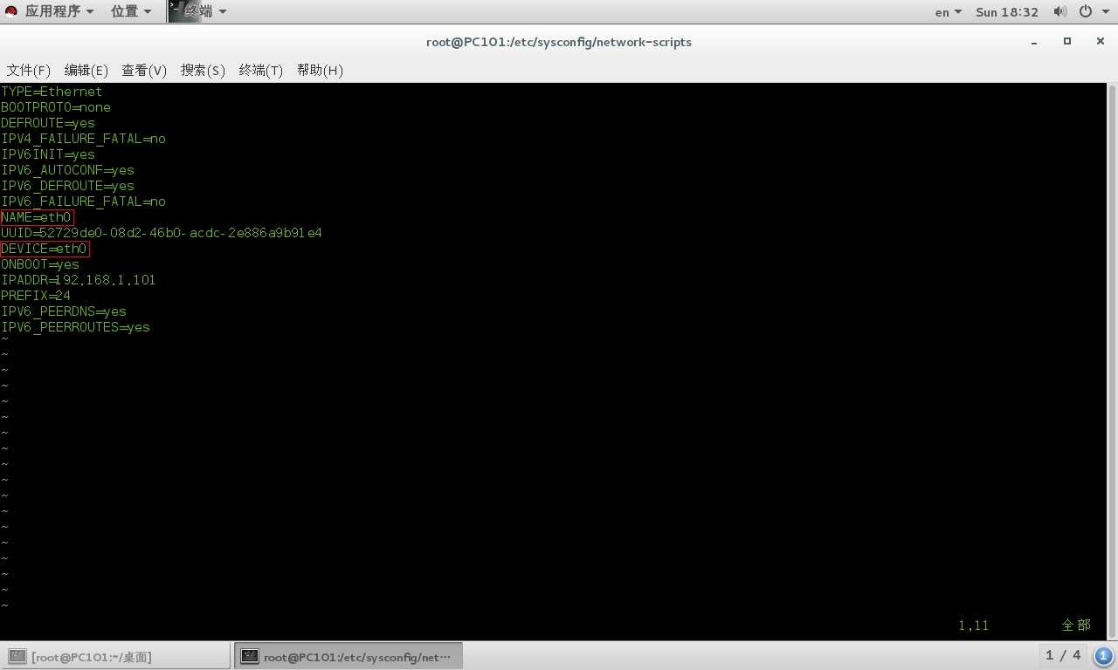Click the PREFIX=24 line
This screenshot has height=670, width=1118.
coord(36,296)
